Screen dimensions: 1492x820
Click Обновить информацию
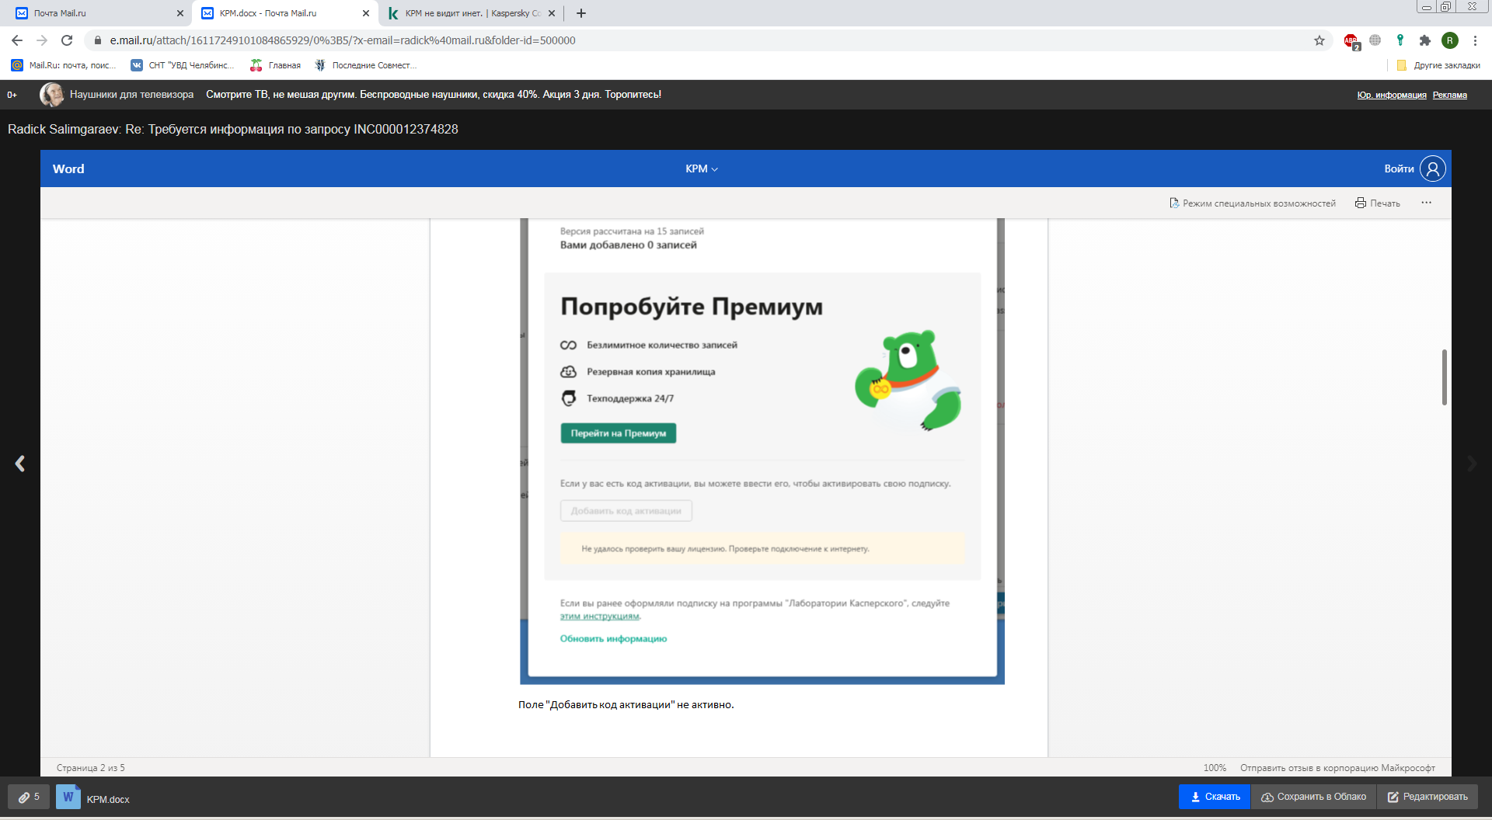point(614,639)
